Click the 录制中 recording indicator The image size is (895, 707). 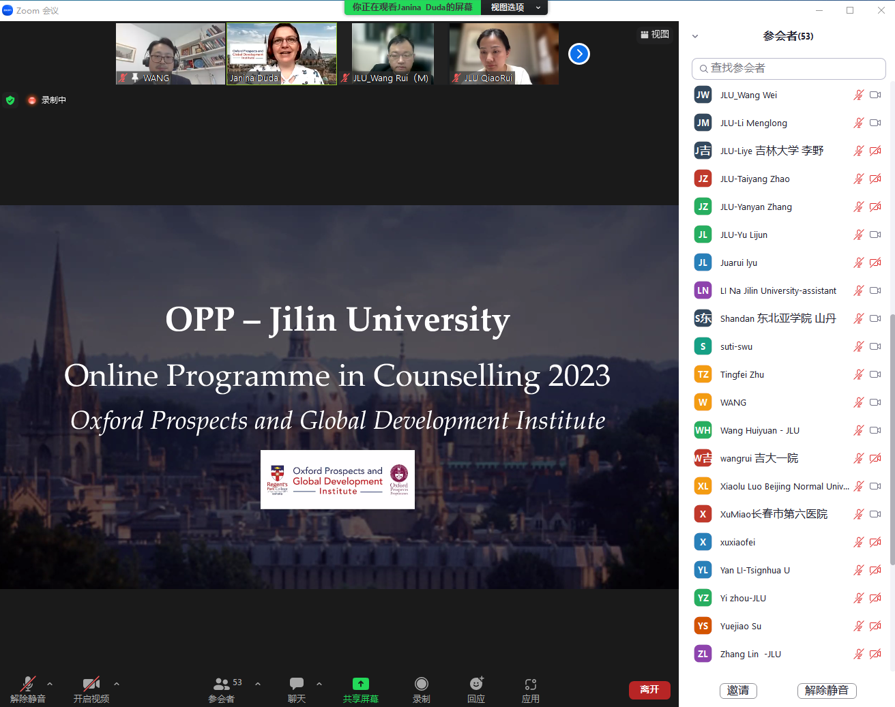pos(47,100)
